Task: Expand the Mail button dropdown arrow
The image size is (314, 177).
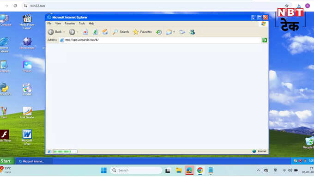Action: pos(174,32)
